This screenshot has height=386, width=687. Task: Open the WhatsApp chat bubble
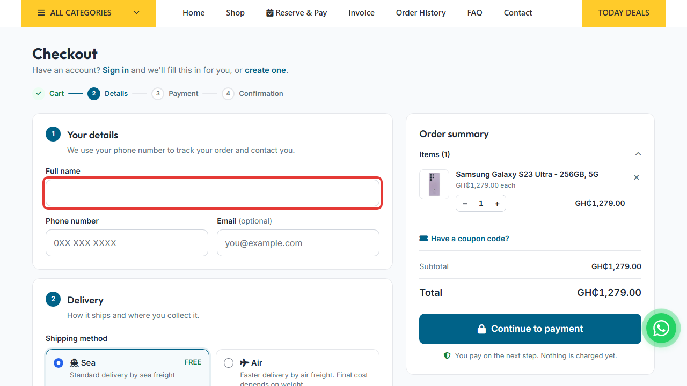point(661,328)
